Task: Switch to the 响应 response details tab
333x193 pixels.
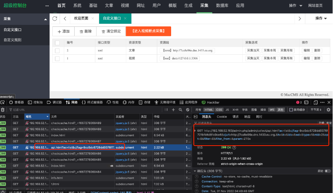Action: coord(247,117)
